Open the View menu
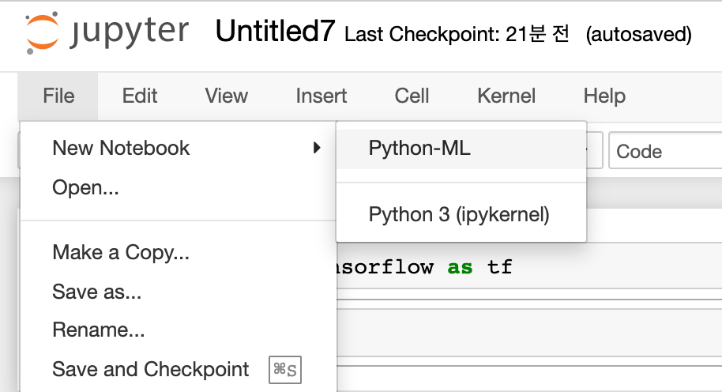 (227, 96)
